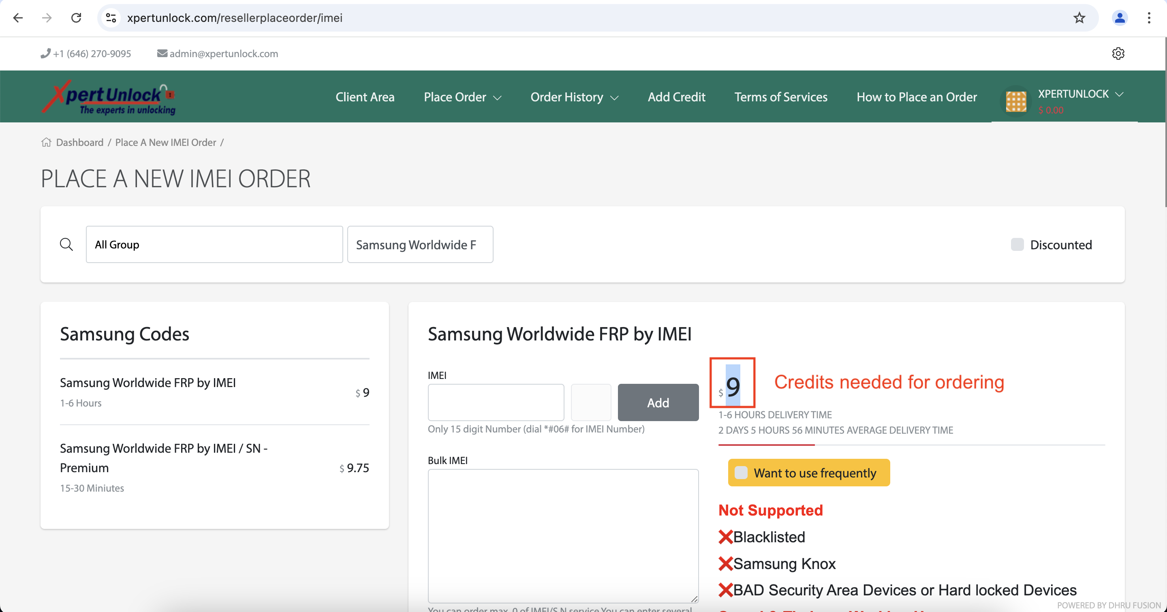Click the search magnifier icon

click(x=66, y=244)
